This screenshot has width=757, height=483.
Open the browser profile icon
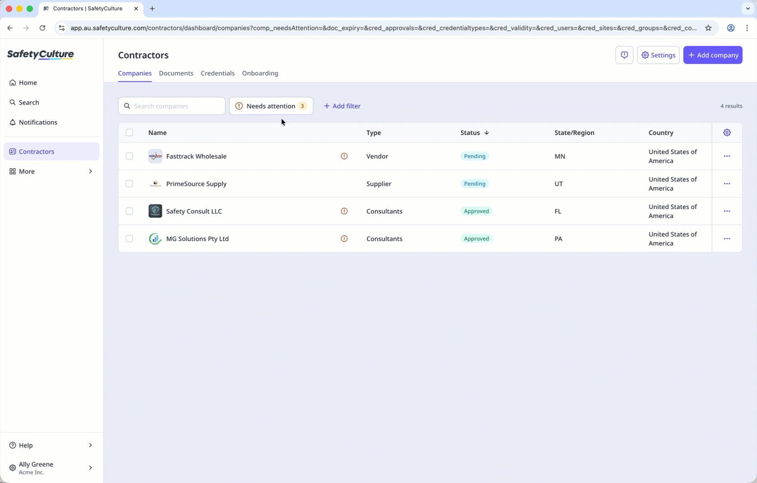(x=731, y=28)
